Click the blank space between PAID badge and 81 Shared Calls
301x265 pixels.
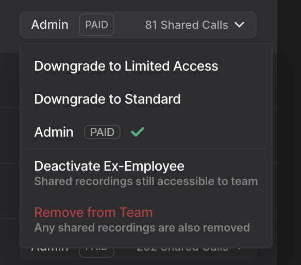click(x=129, y=25)
